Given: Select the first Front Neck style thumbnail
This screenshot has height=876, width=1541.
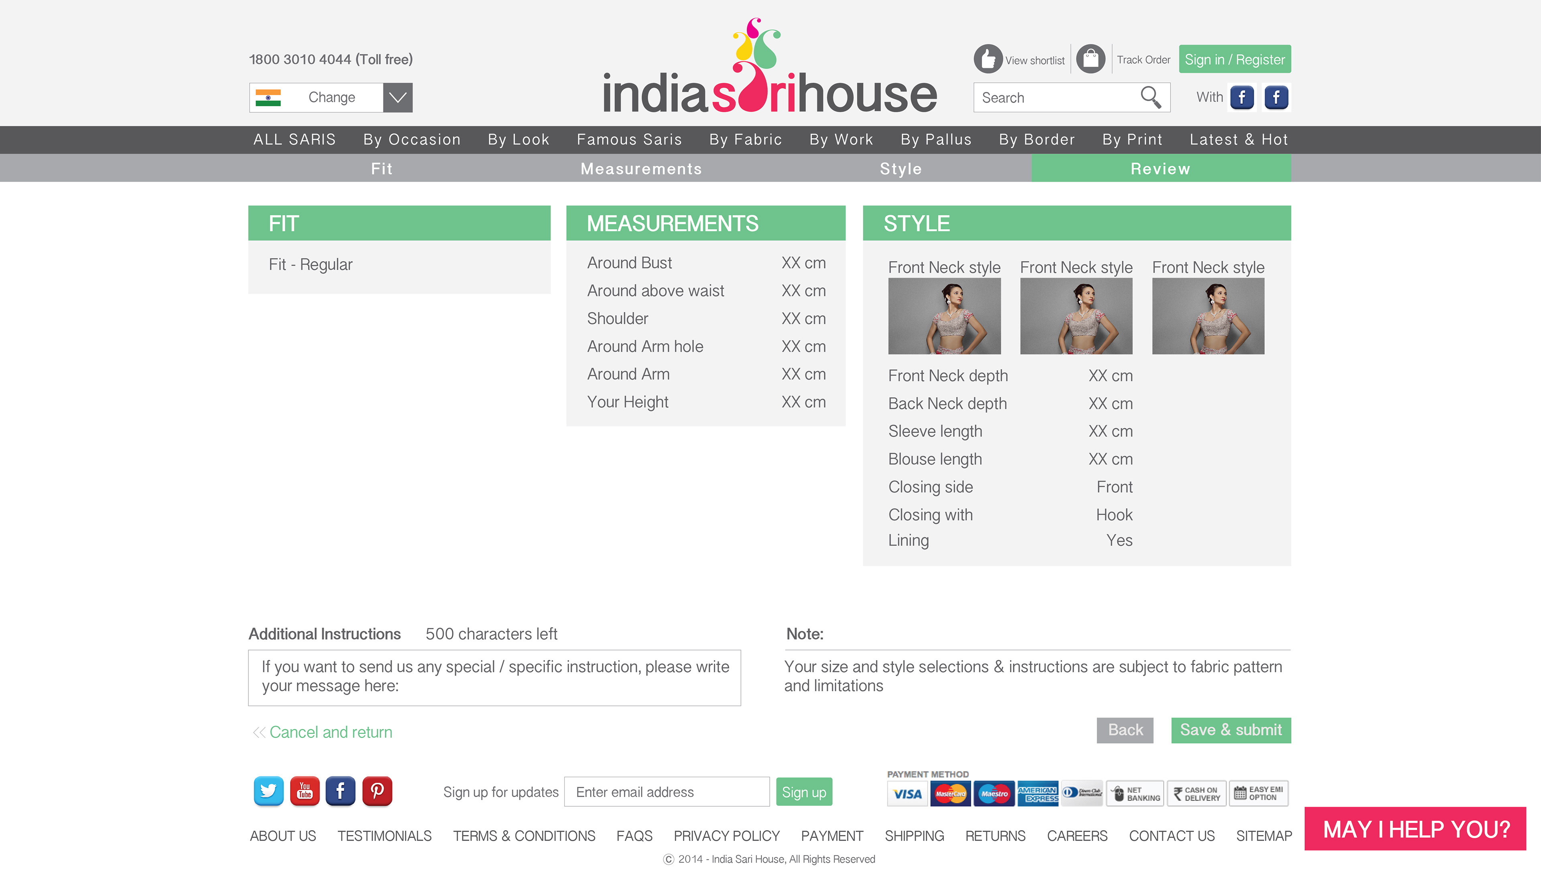Looking at the screenshot, I should tap(944, 316).
